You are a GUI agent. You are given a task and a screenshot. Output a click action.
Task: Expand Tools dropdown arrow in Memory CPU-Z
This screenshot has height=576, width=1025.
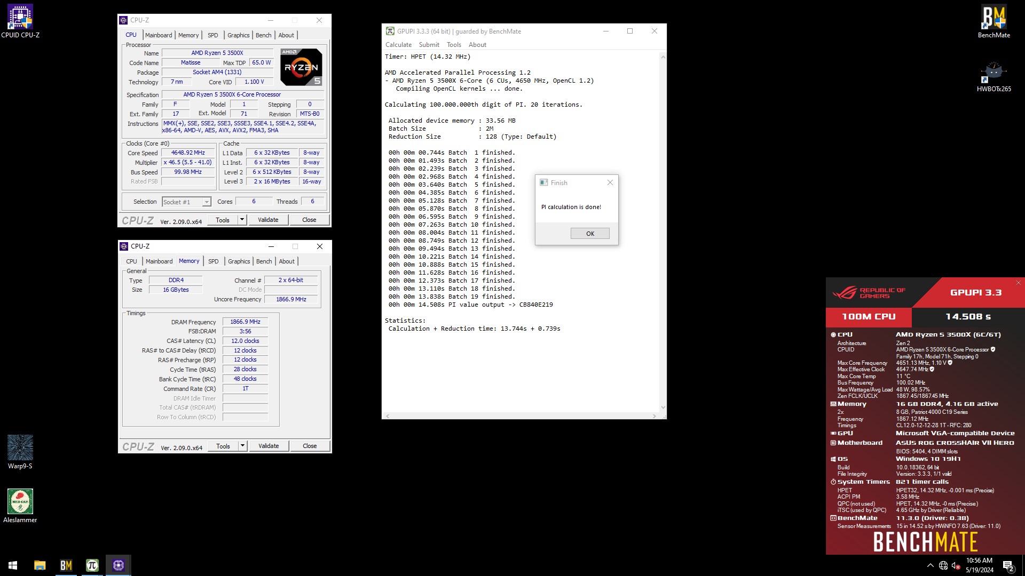[242, 446]
